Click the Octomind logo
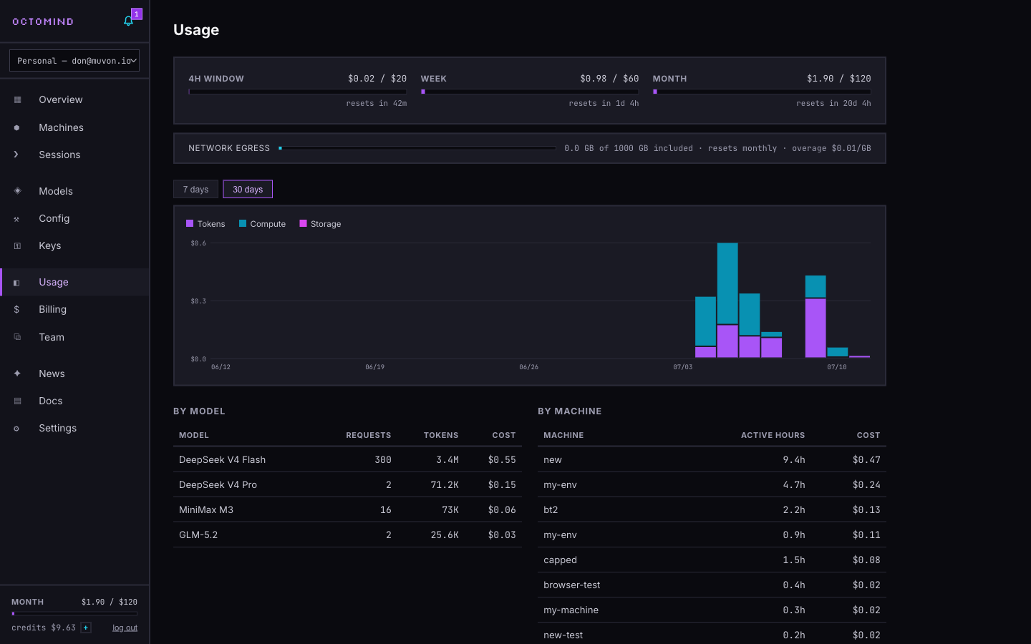The image size is (1031, 644). tap(43, 21)
